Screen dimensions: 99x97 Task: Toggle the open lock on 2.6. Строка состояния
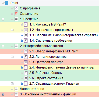(22, 78)
